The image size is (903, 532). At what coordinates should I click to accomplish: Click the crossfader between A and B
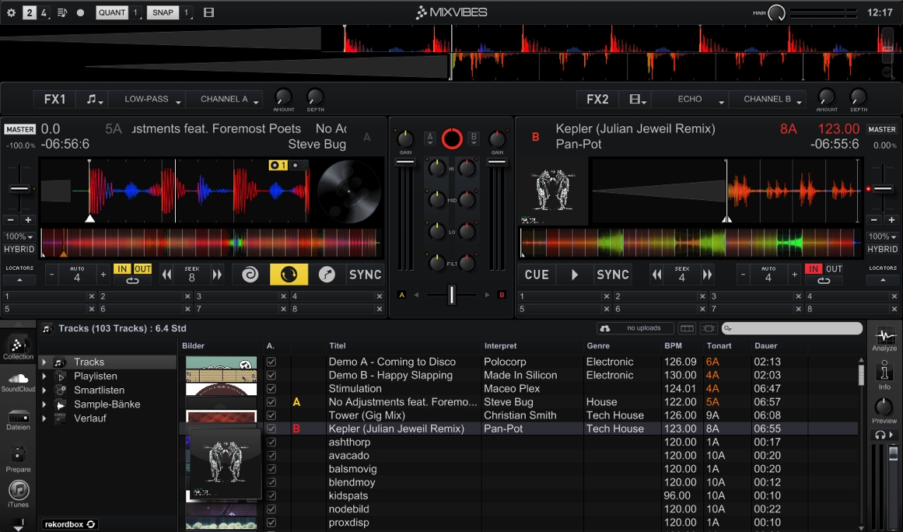(x=451, y=295)
